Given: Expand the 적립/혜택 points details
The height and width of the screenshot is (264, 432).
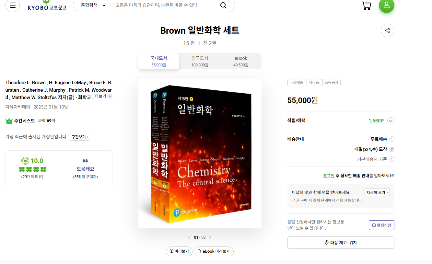Looking at the screenshot, I should pos(391,121).
